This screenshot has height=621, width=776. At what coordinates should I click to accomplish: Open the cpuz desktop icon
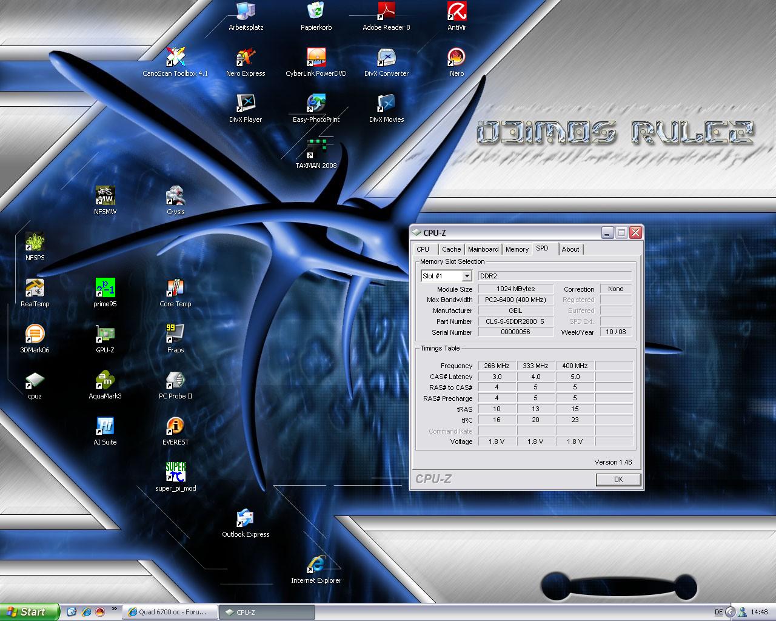(x=35, y=384)
